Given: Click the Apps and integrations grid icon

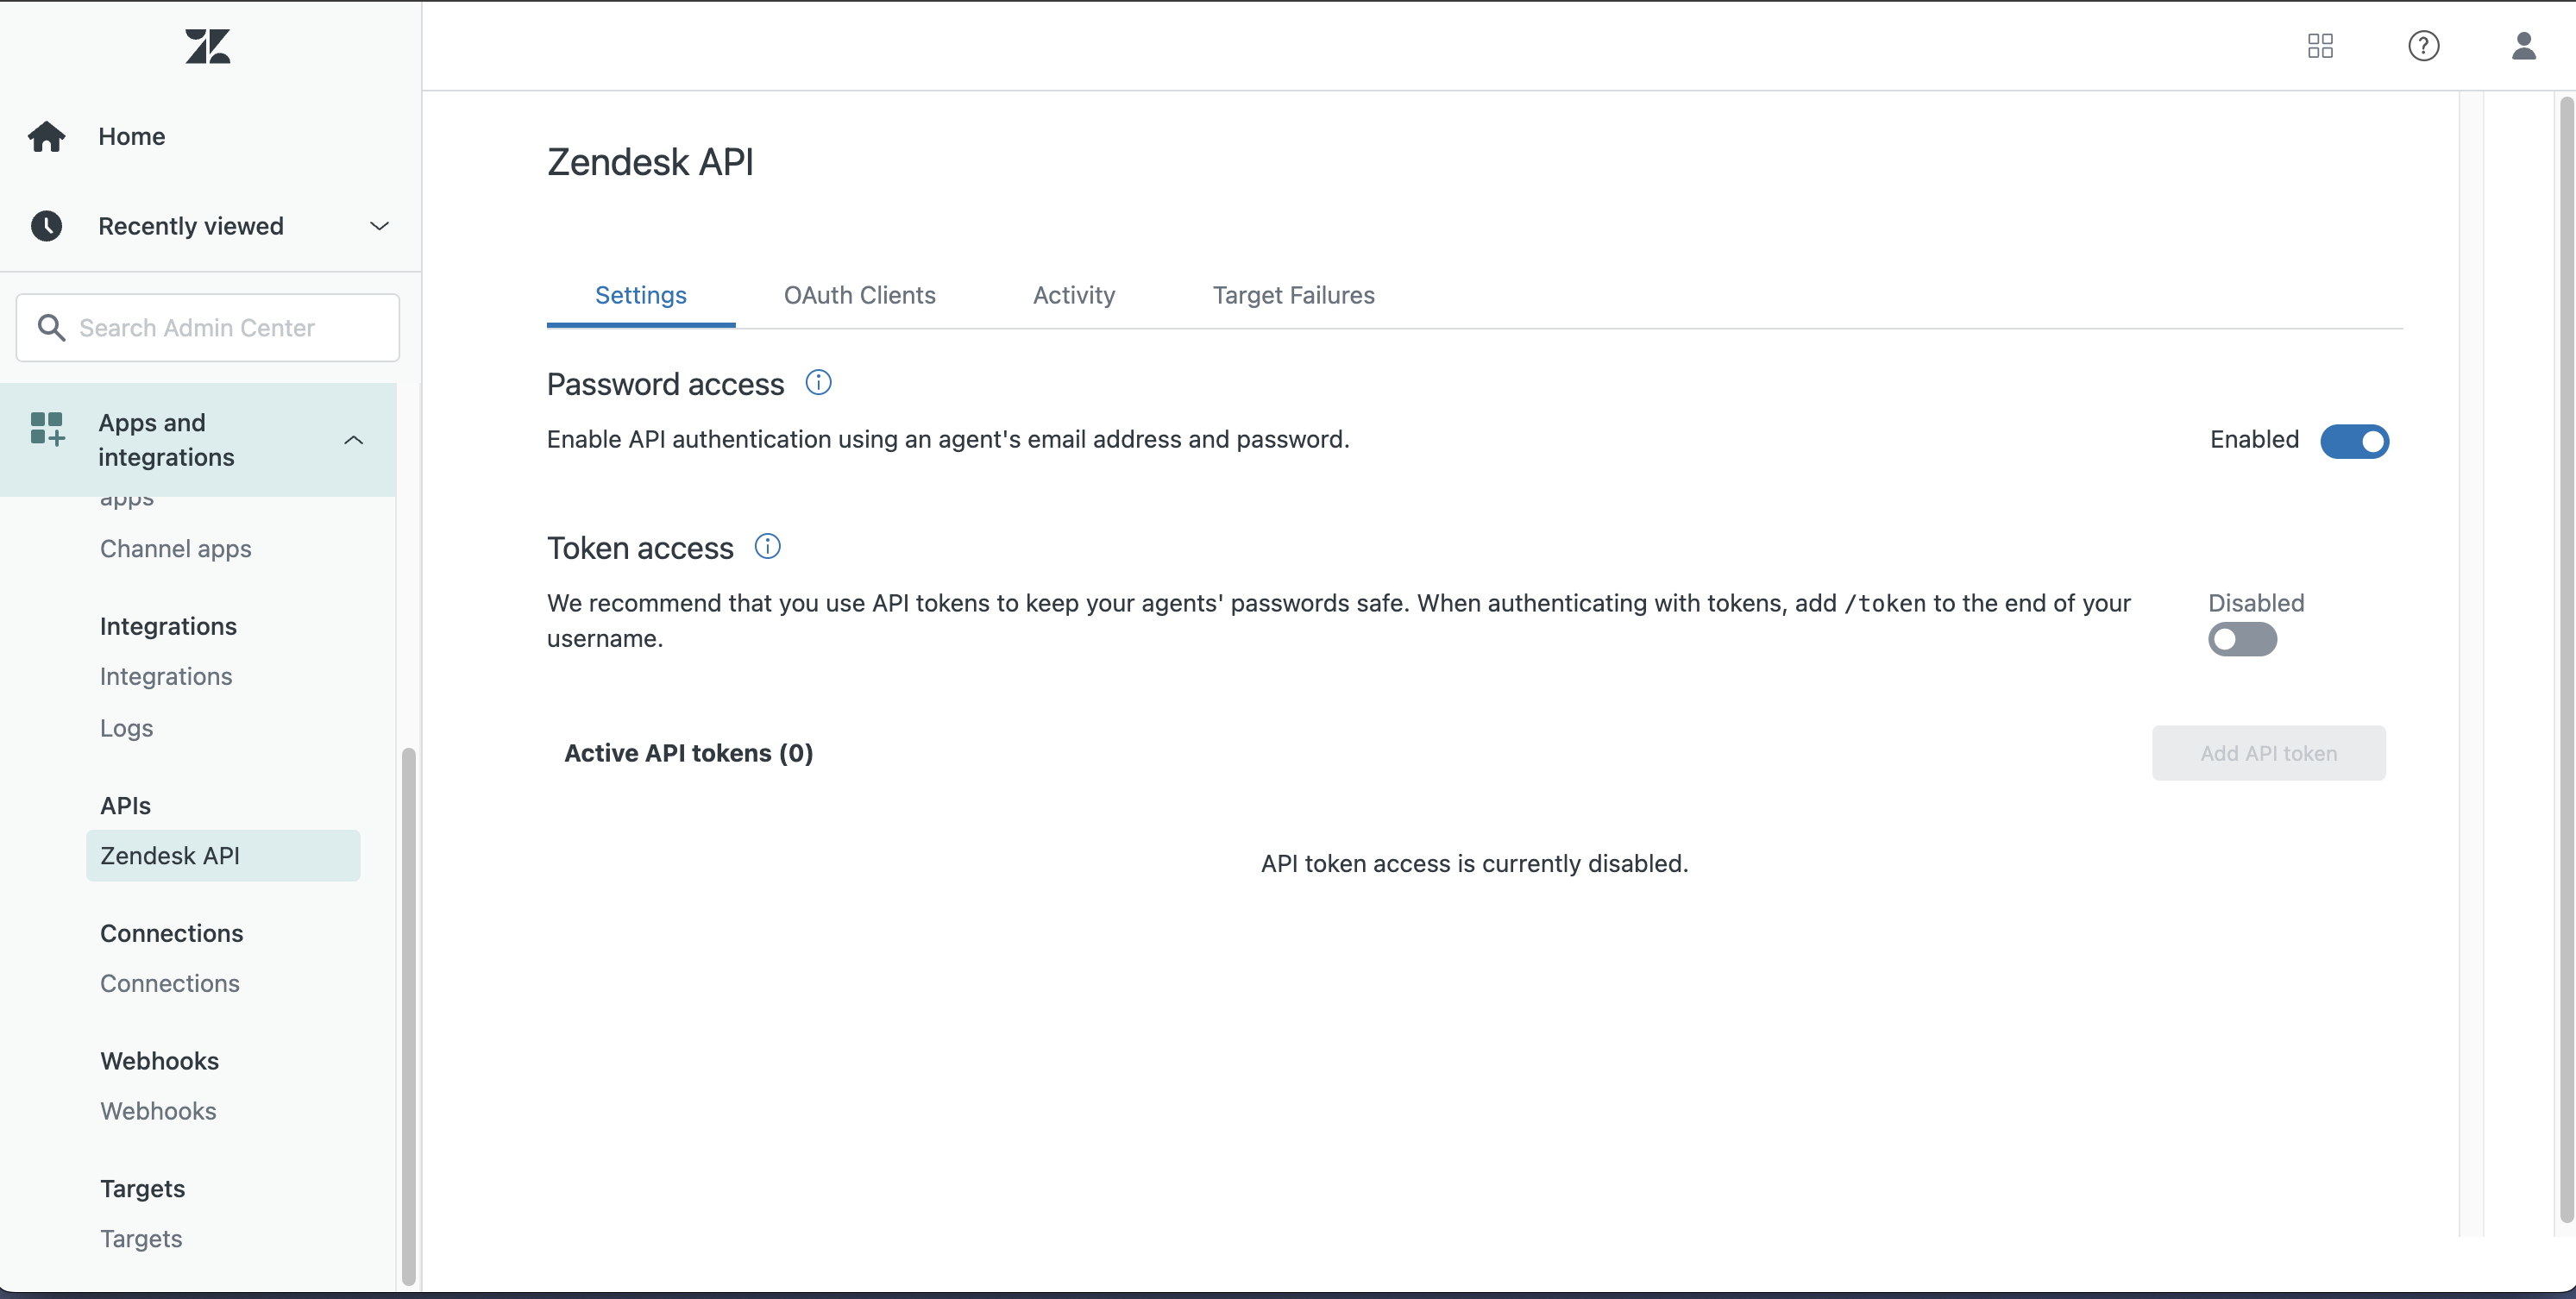Looking at the screenshot, I should [47, 428].
